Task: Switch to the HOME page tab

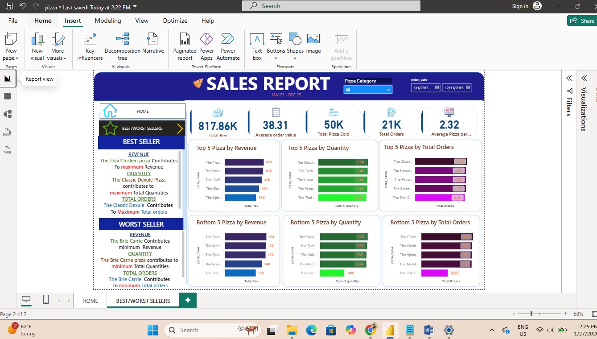Action: click(x=90, y=301)
